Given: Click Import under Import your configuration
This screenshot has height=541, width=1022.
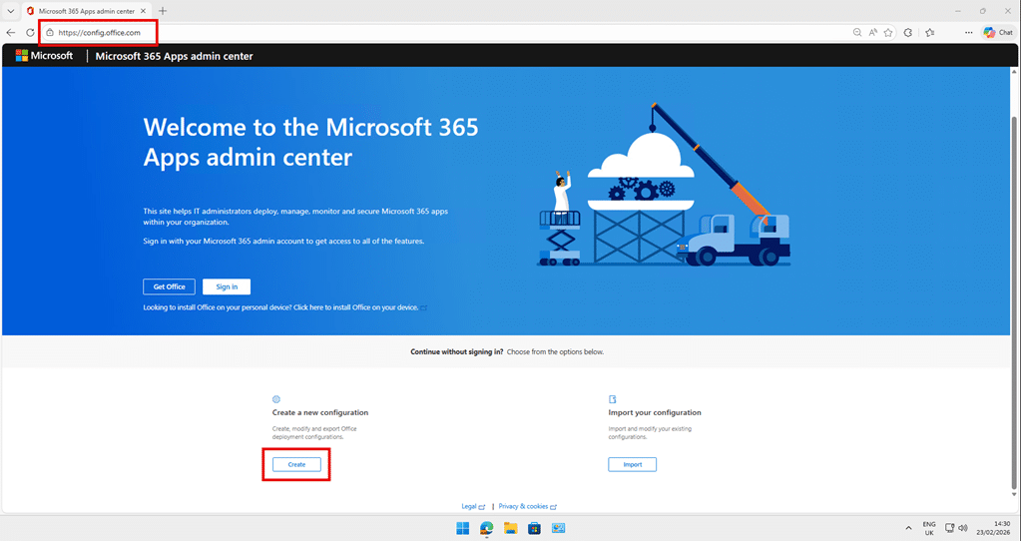Looking at the screenshot, I should tap(632, 464).
